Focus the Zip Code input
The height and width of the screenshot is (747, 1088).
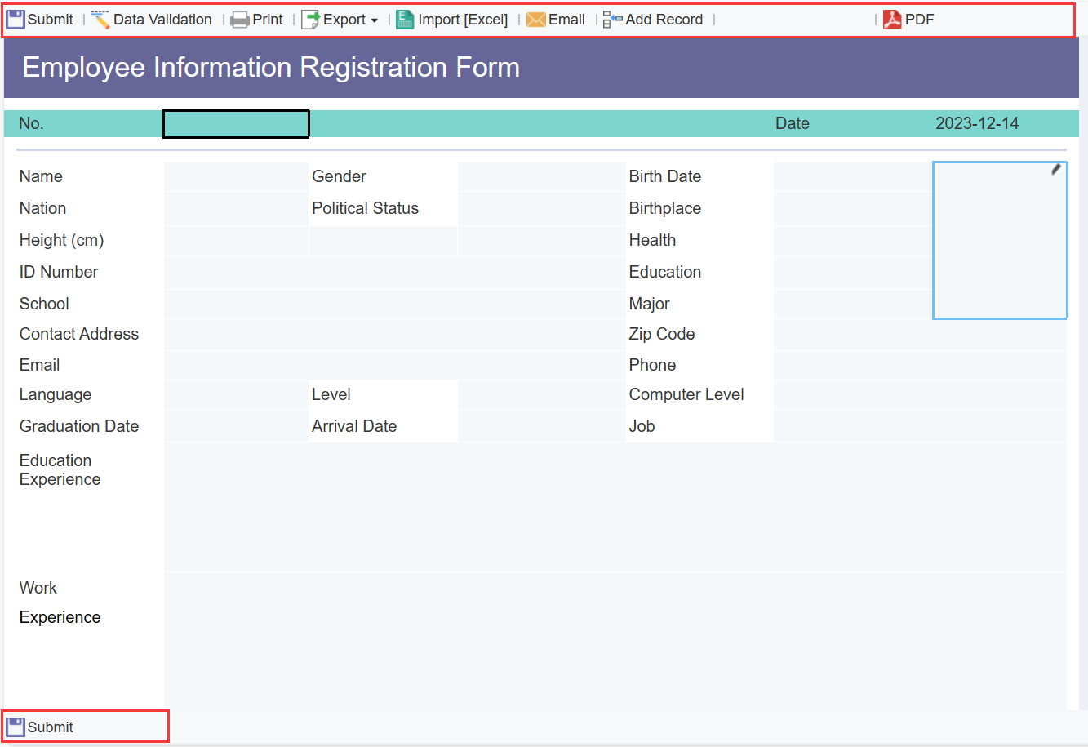click(920, 335)
